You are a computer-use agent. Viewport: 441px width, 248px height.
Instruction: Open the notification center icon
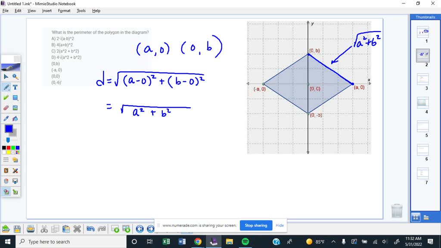[x=430, y=242]
